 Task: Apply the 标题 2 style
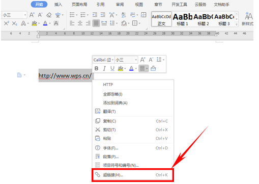click(x=203, y=19)
